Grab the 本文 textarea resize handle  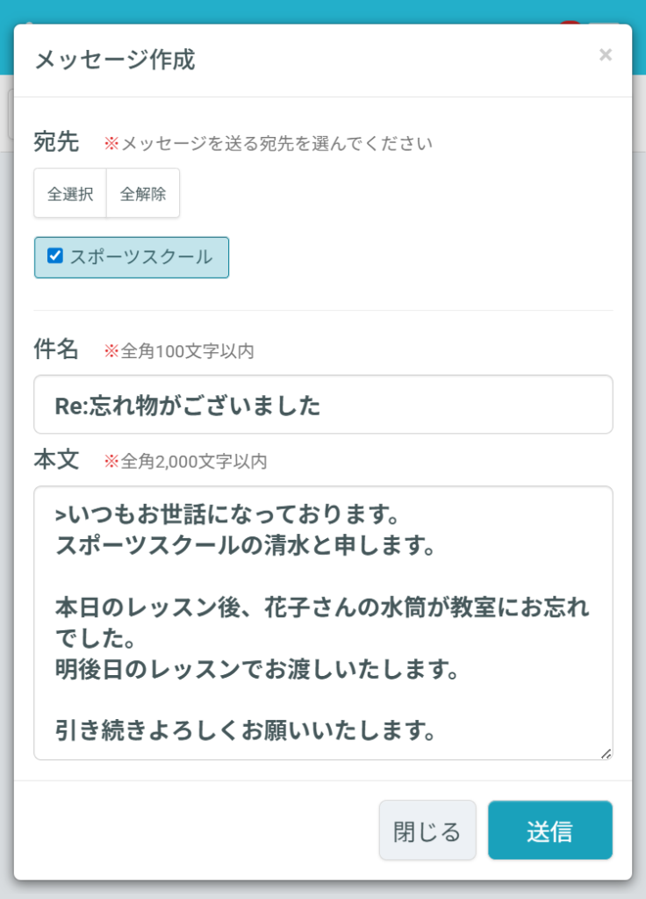607,753
